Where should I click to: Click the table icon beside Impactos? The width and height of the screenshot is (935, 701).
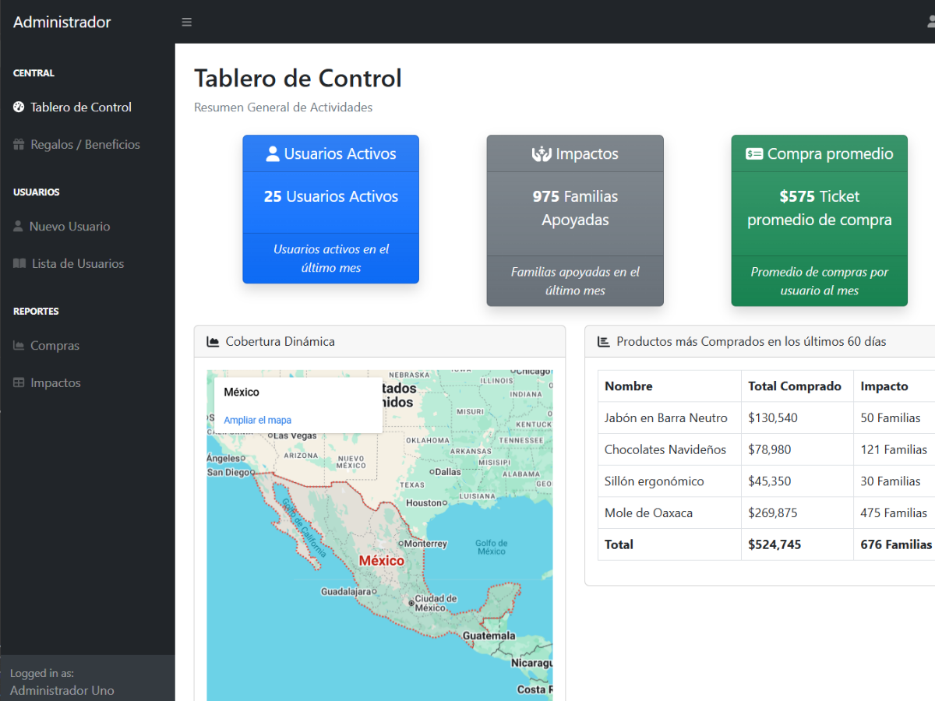point(19,383)
